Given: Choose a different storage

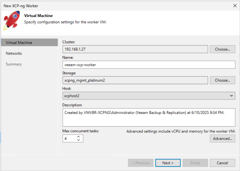Looking at the screenshot, I should point(222,80).
